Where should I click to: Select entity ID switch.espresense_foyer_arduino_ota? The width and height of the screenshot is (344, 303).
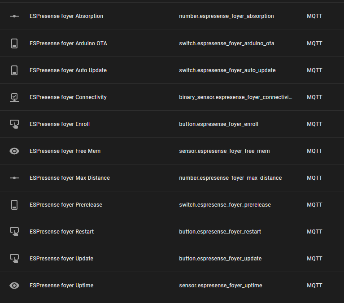pyautogui.click(x=226, y=43)
